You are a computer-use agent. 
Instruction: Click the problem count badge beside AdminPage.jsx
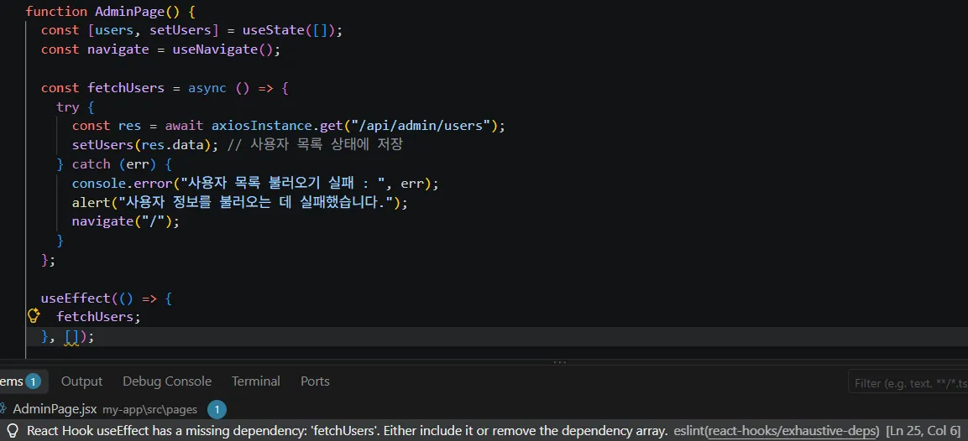click(x=217, y=408)
